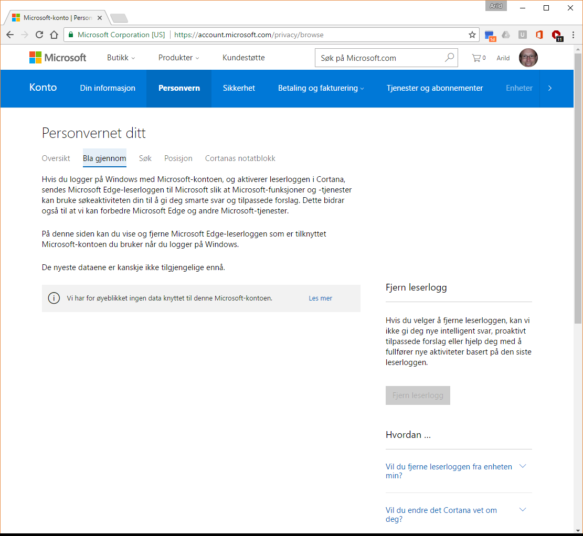Screen dimensions: 583x536
Task: Reload the page
Action: click(39, 35)
